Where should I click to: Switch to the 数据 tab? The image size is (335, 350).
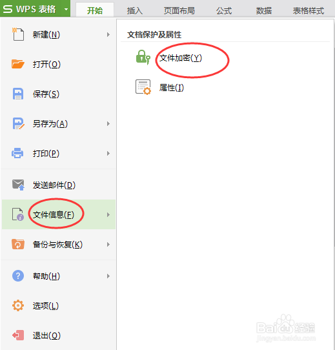click(x=264, y=10)
